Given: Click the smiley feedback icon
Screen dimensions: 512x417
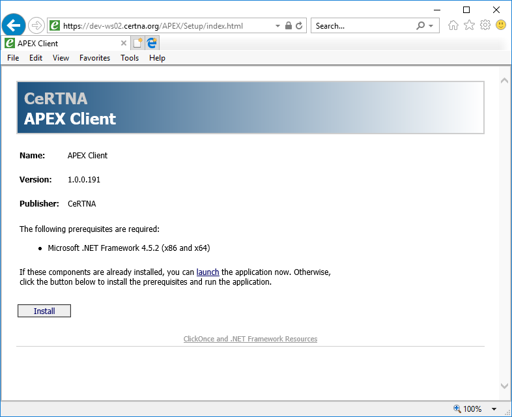Looking at the screenshot, I should pyautogui.click(x=501, y=25).
